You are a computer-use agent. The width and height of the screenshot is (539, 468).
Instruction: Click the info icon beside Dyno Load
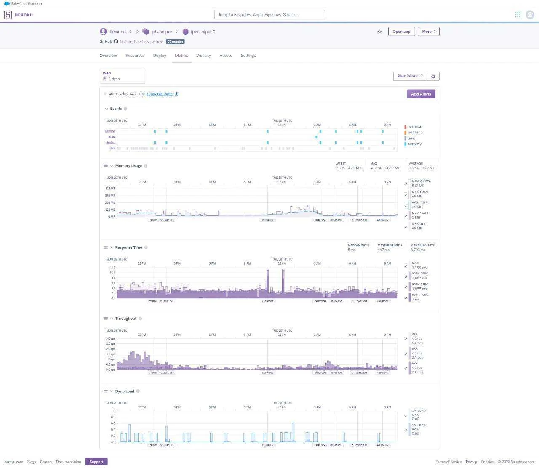point(138,391)
